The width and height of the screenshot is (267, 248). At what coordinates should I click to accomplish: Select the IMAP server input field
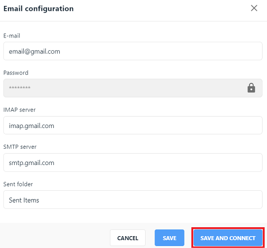(133, 125)
